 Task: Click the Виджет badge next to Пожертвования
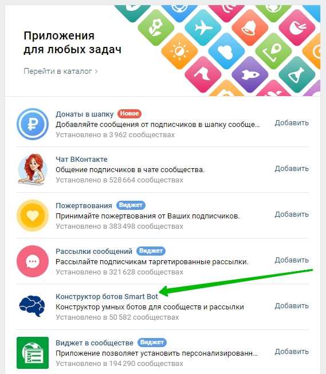(131, 205)
